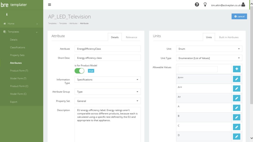Image resolution: width=253 pixels, height=142 pixels.
Task: Open the Unit dropdown showing Enum
Action: click(209, 49)
